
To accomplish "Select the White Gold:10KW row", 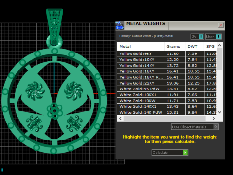I will 167,101.
